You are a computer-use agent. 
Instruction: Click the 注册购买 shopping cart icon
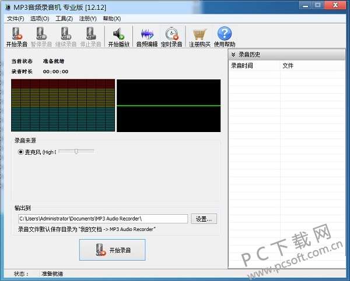[199, 34]
